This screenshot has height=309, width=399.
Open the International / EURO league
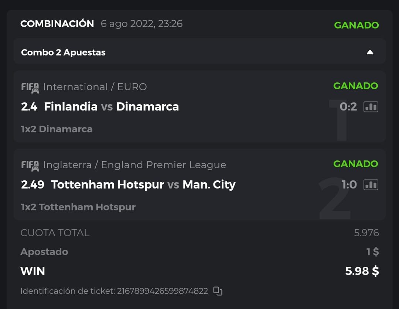95,87
